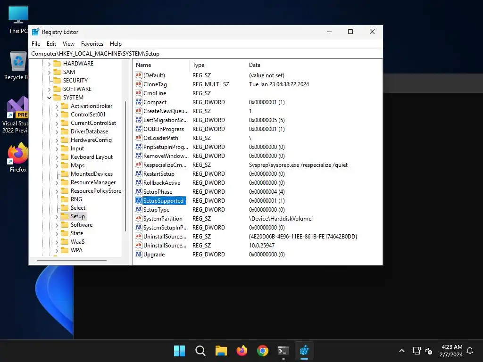Collapse the SYSTEM key

(49, 98)
